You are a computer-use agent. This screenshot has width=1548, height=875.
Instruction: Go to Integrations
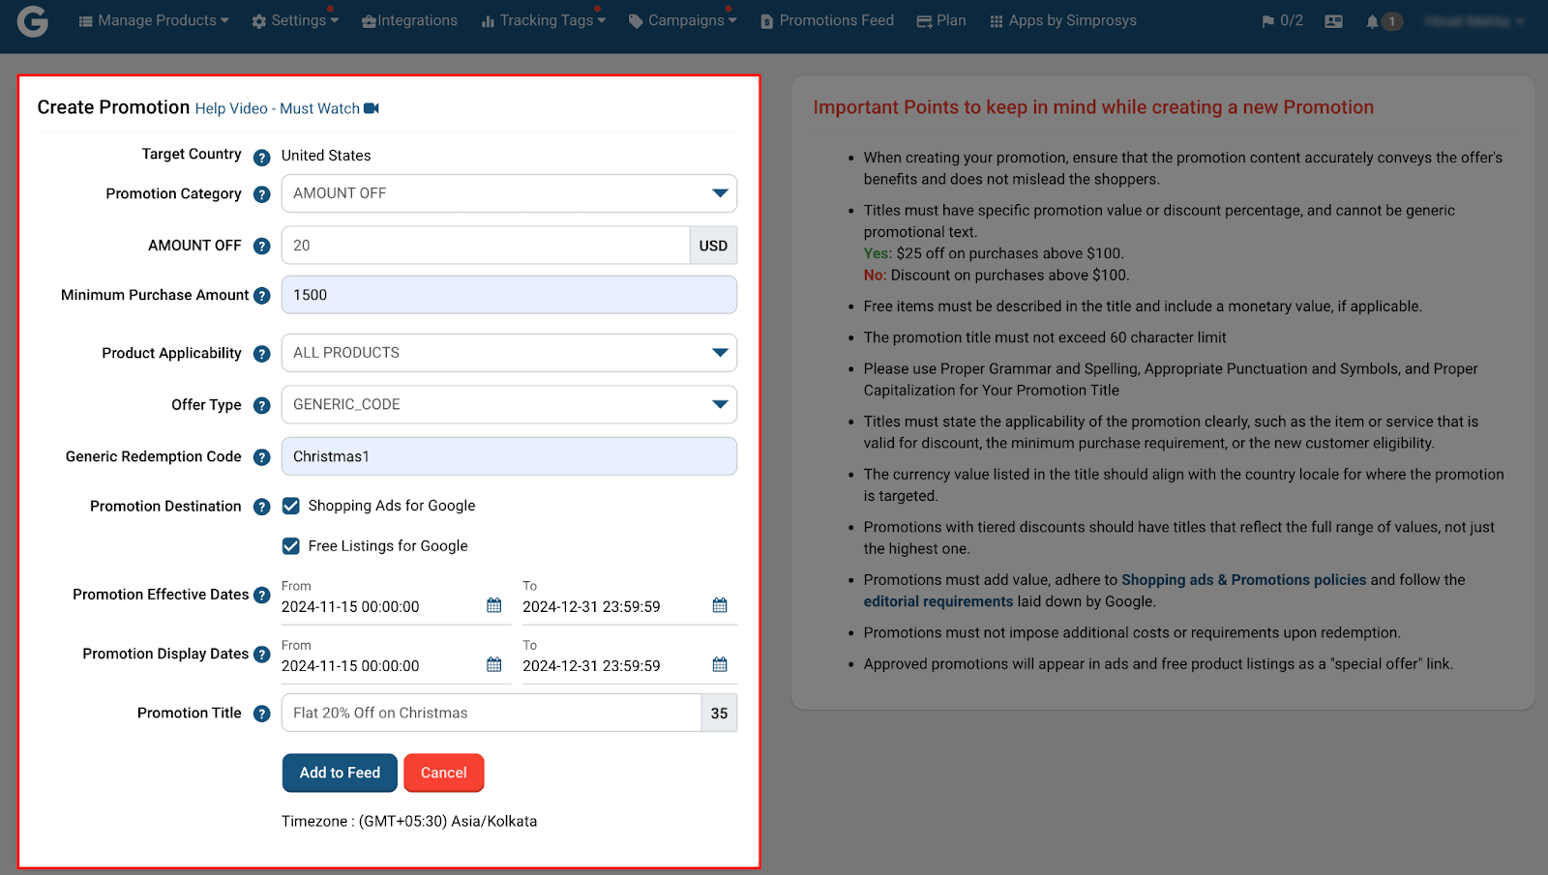coord(409,20)
